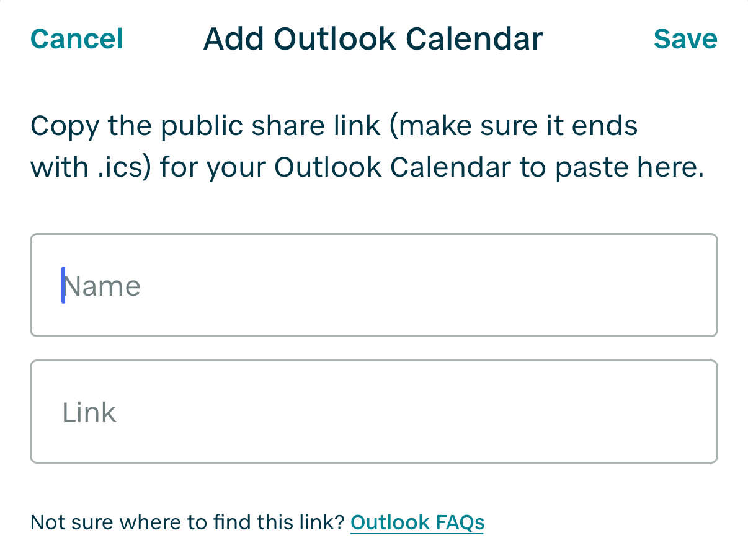Tap Save in the header

tap(685, 39)
